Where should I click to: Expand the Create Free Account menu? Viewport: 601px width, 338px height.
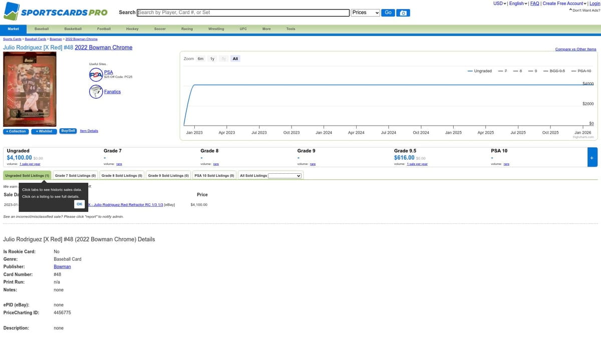point(565,4)
